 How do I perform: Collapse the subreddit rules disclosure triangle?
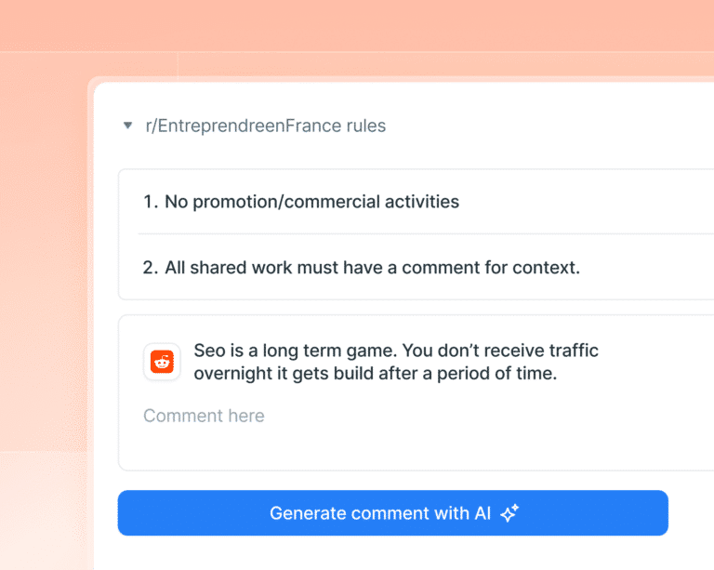(x=128, y=126)
